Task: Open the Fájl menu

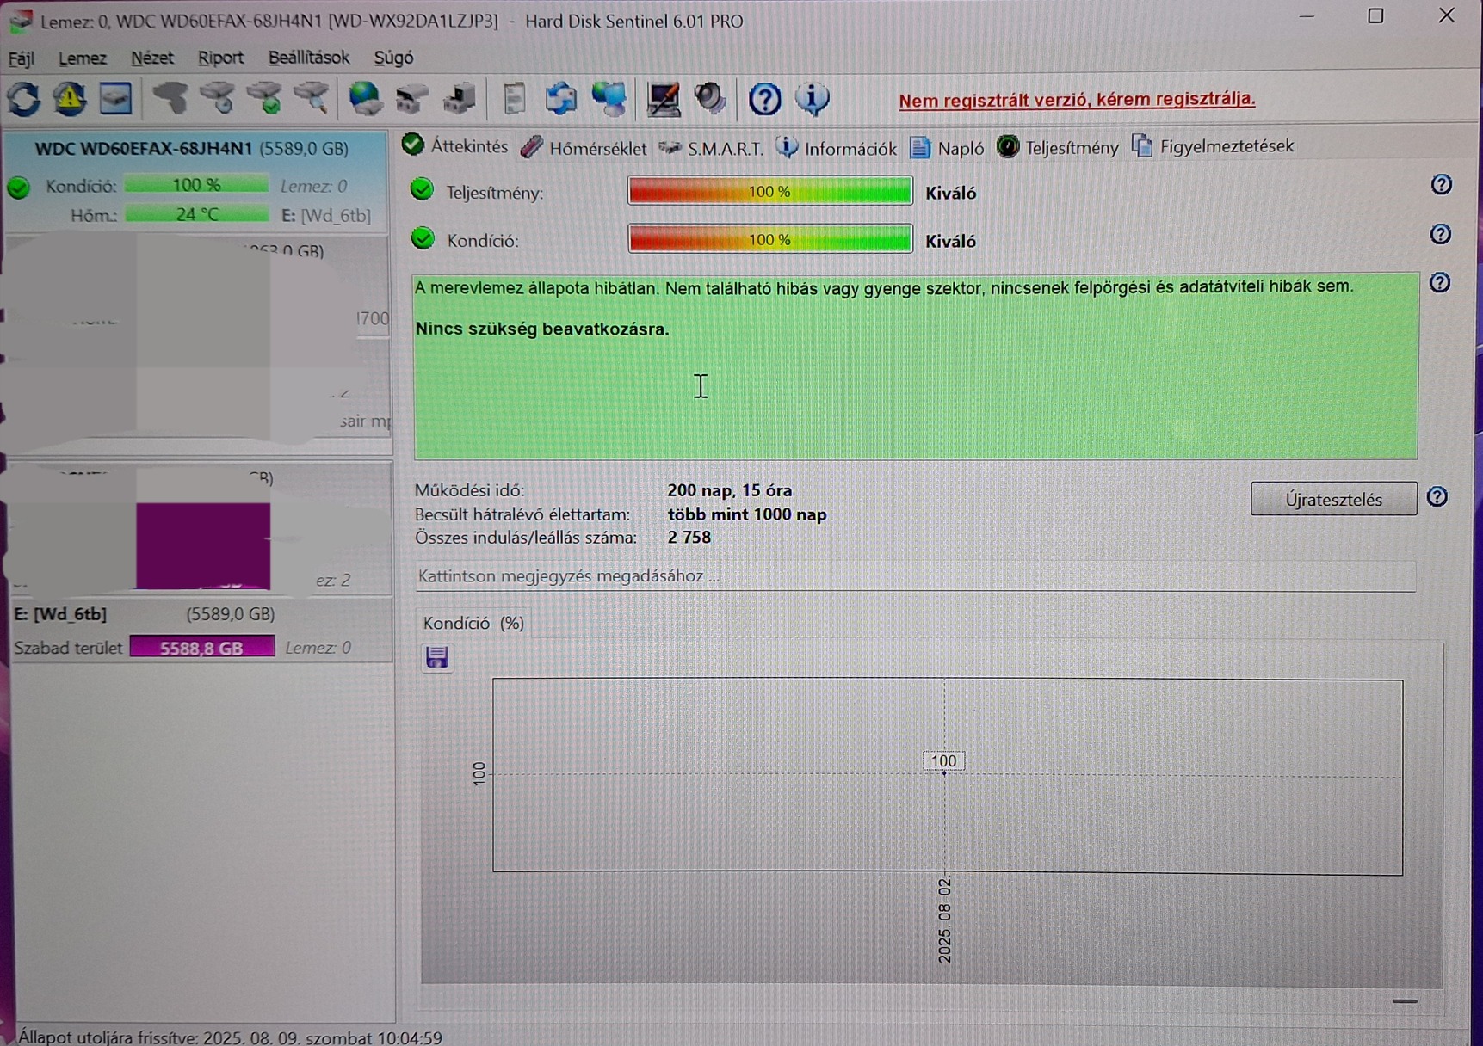Action: point(22,58)
